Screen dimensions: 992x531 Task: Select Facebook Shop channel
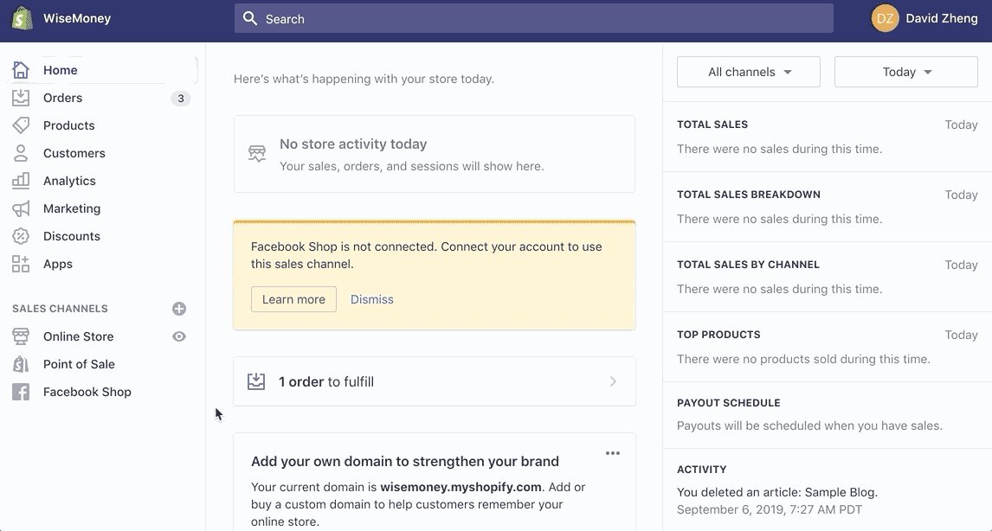[x=87, y=392]
